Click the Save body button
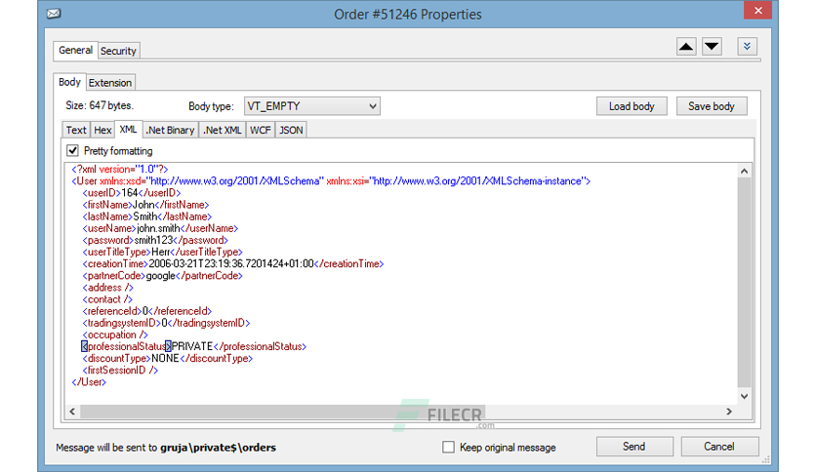This screenshot has height=472, width=816. pyautogui.click(x=712, y=106)
